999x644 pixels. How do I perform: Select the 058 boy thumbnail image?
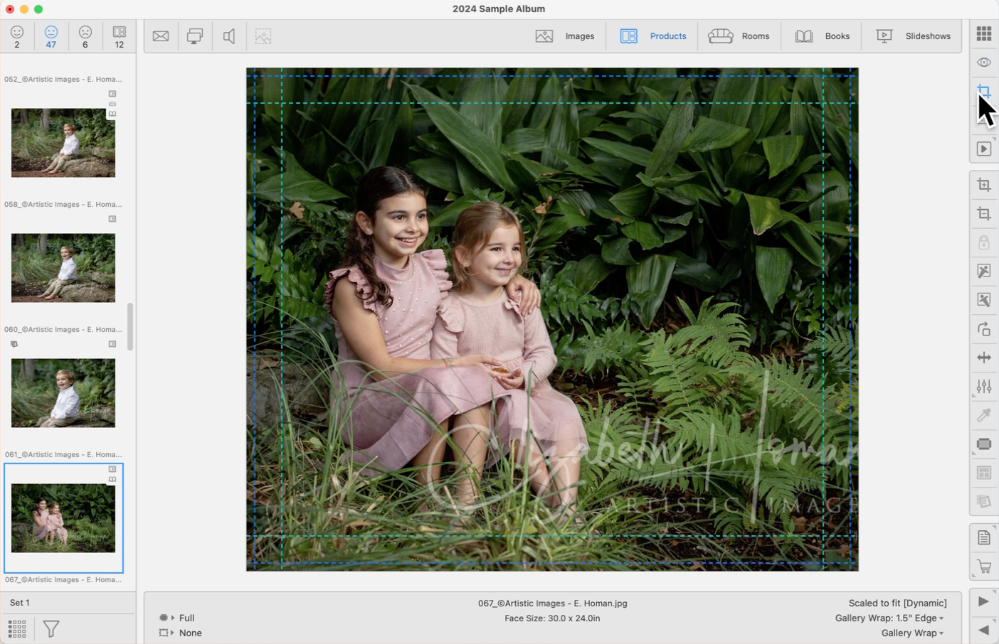point(63,268)
